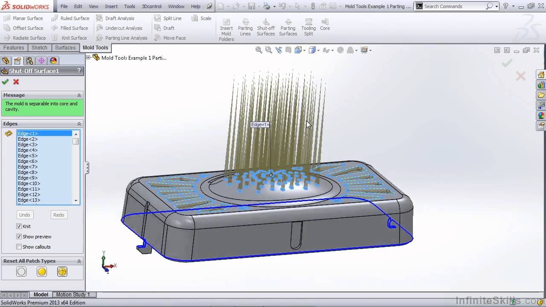Screen dimensions: 546x307
Task: Select the Move Face tool
Action: pos(170,38)
